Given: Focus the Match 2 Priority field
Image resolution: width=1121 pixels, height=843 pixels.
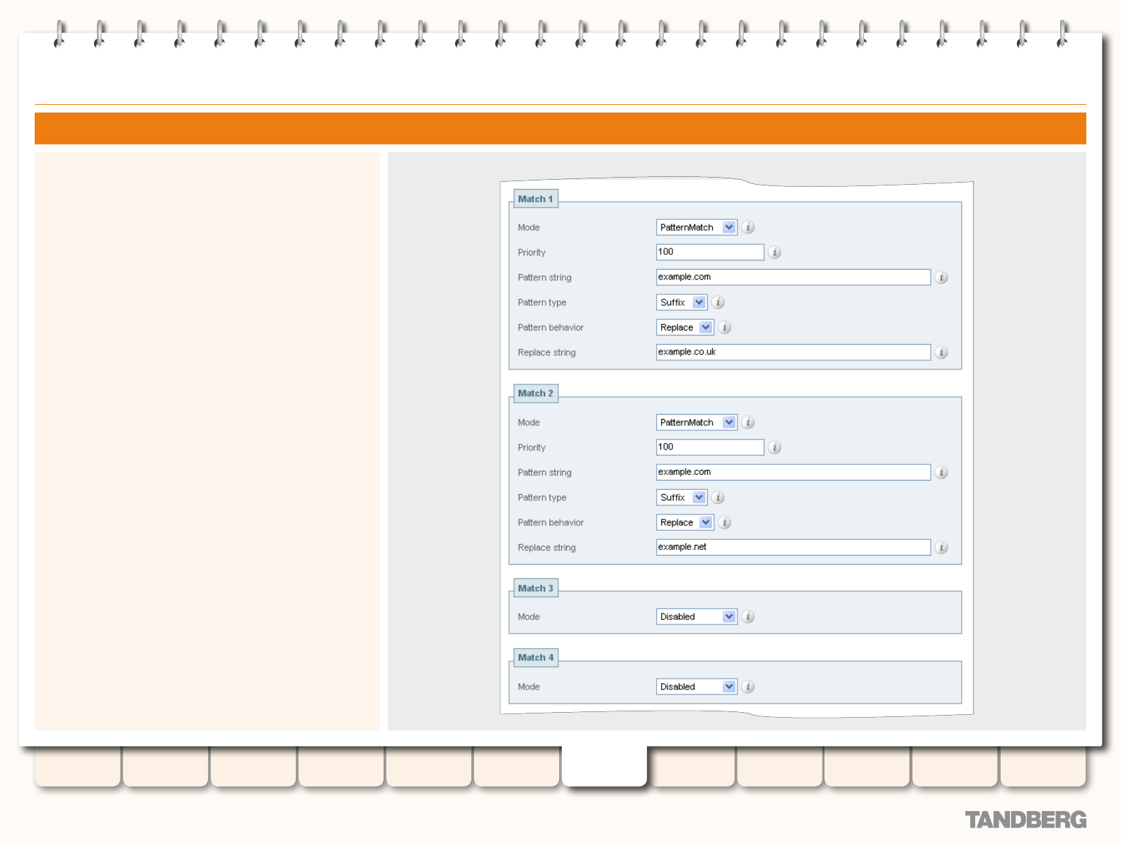Looking at the screenshot, I should tap(711, 447).
